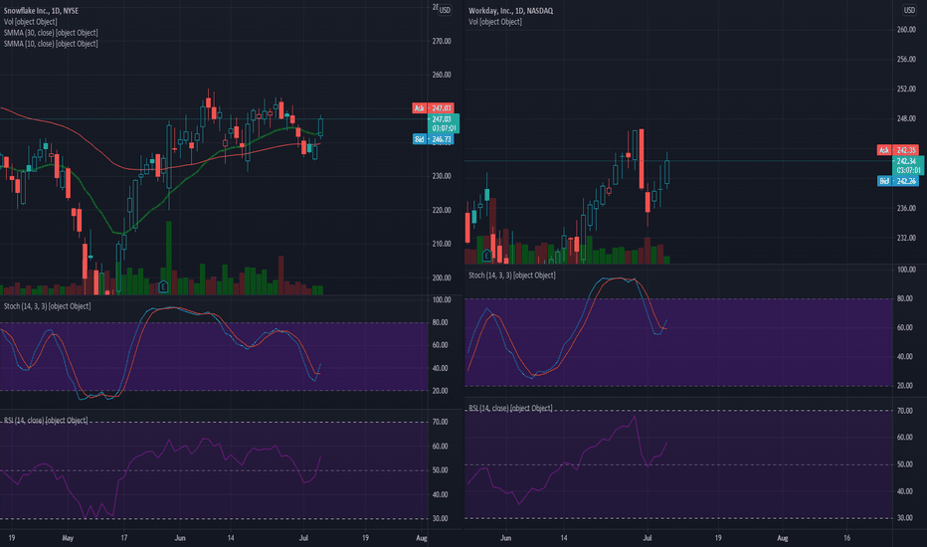This screenshot has height=547, width=927.
Task: Click the 252.00 price axis label
Action: 906,90
